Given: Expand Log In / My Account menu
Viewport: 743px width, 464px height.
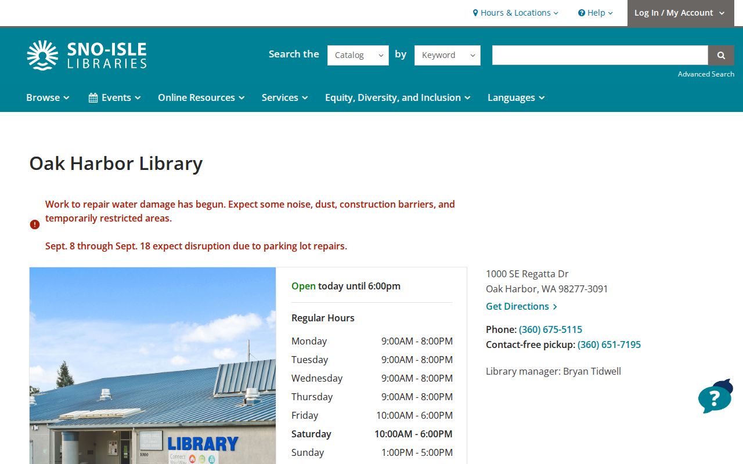Looking at the screenshot, I should tap(680, 13).
